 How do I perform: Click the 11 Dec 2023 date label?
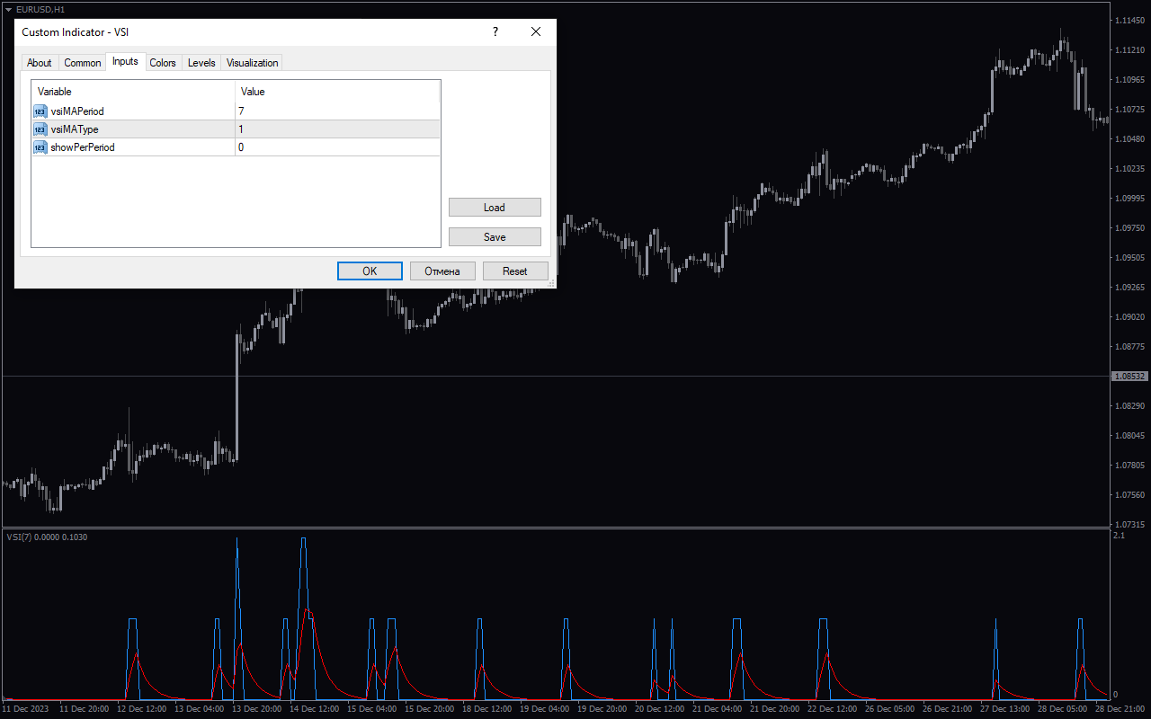click(x=25, y=709)
